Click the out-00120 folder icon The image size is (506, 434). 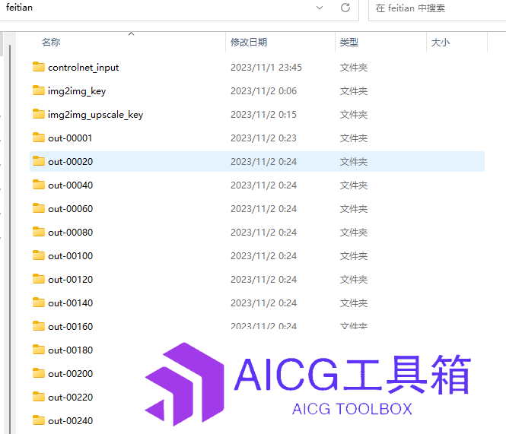39,279
